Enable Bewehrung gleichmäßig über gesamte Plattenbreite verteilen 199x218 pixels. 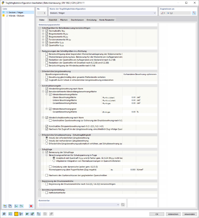coord(47,77)
